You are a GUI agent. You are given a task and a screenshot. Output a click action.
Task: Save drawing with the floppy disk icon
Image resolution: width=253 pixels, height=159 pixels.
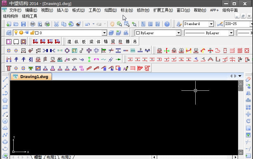click(23, 24)
